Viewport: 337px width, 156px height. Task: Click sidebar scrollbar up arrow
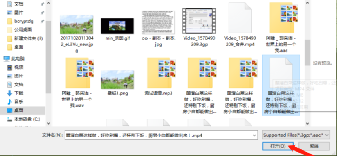[x=48, y=3]
